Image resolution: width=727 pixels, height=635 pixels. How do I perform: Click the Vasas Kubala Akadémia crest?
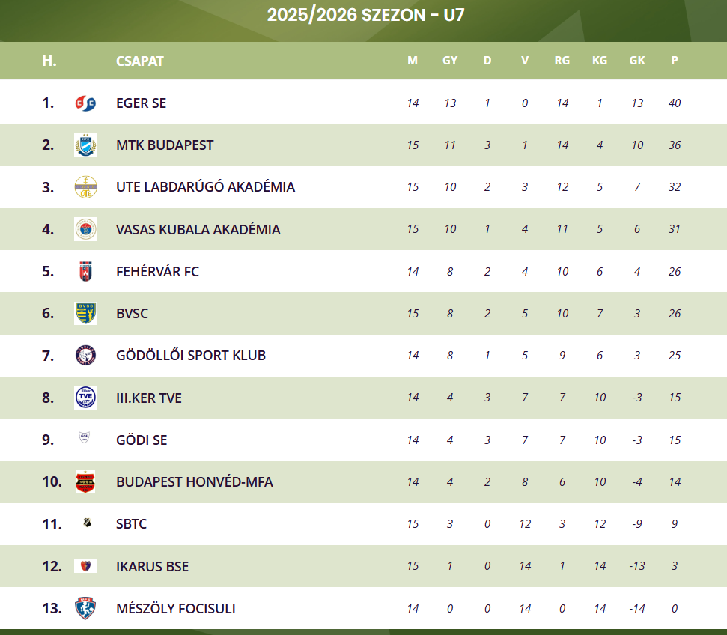(85, 229)
